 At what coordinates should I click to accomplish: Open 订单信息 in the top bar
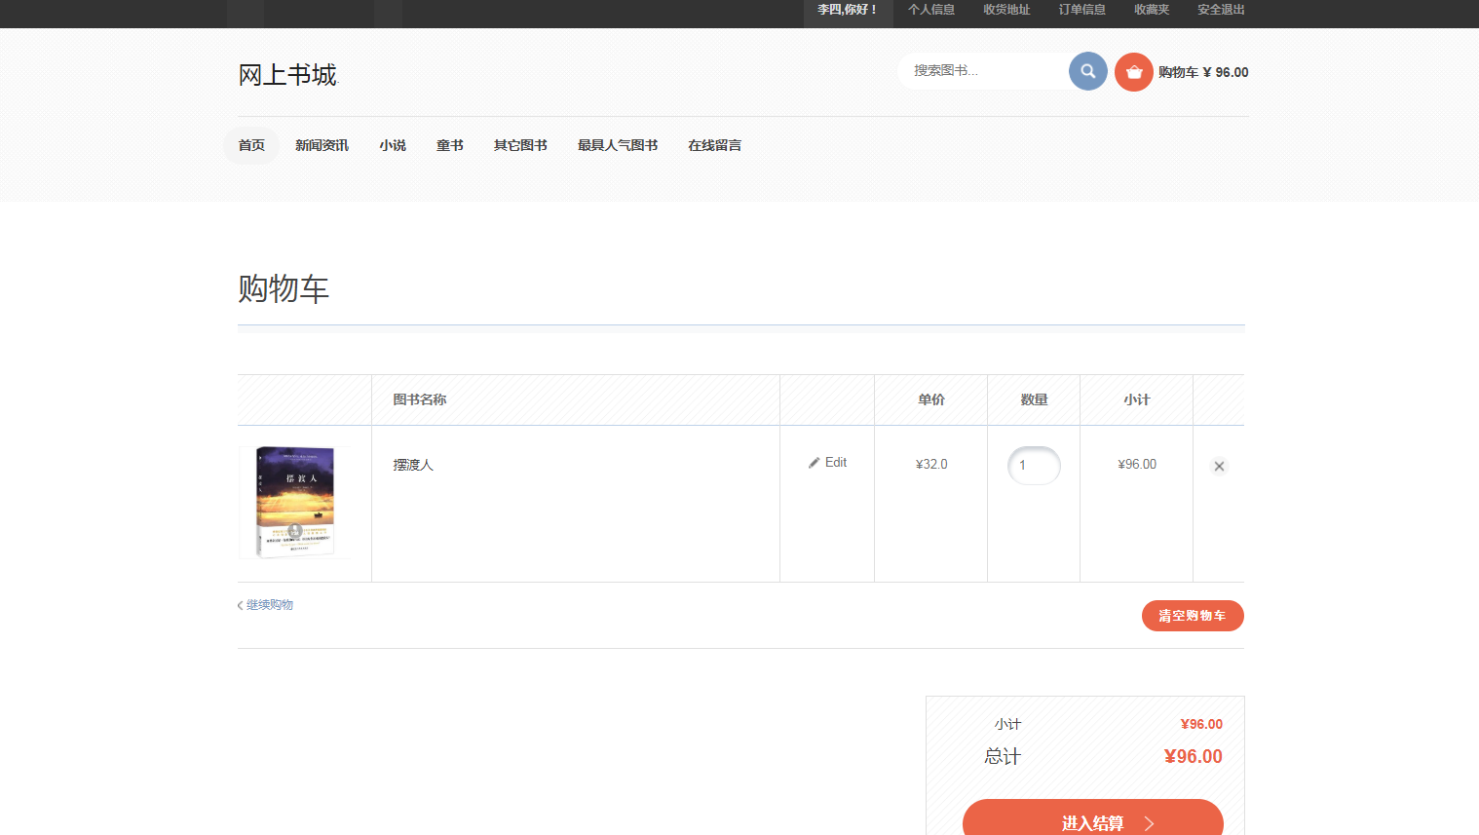1081,10
